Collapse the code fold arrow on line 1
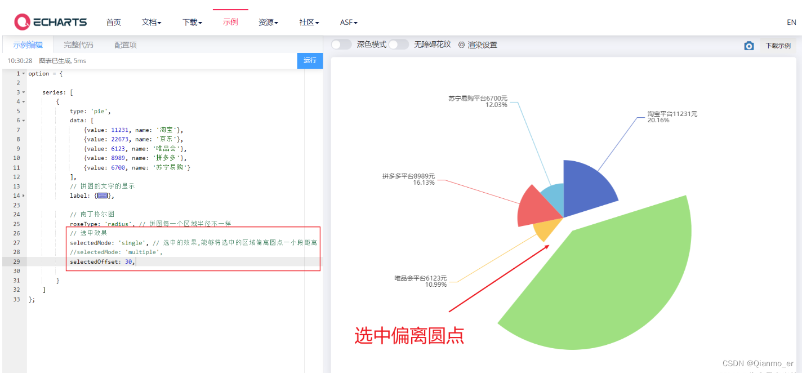This screenshot has width=802, height=373. tap(23, 73)
